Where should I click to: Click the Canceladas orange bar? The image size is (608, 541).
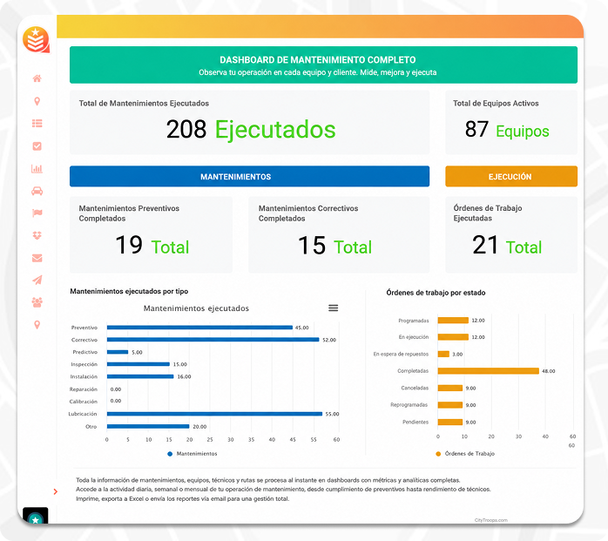pyautogui.click(x=449, y=388)
